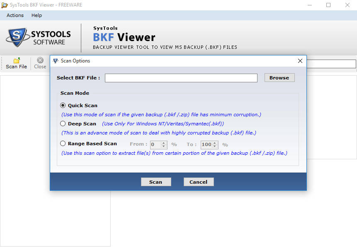Click the Windows NT/Veritas/Symantec note text
Screen dimensions: 357x247
coord(163,124)
